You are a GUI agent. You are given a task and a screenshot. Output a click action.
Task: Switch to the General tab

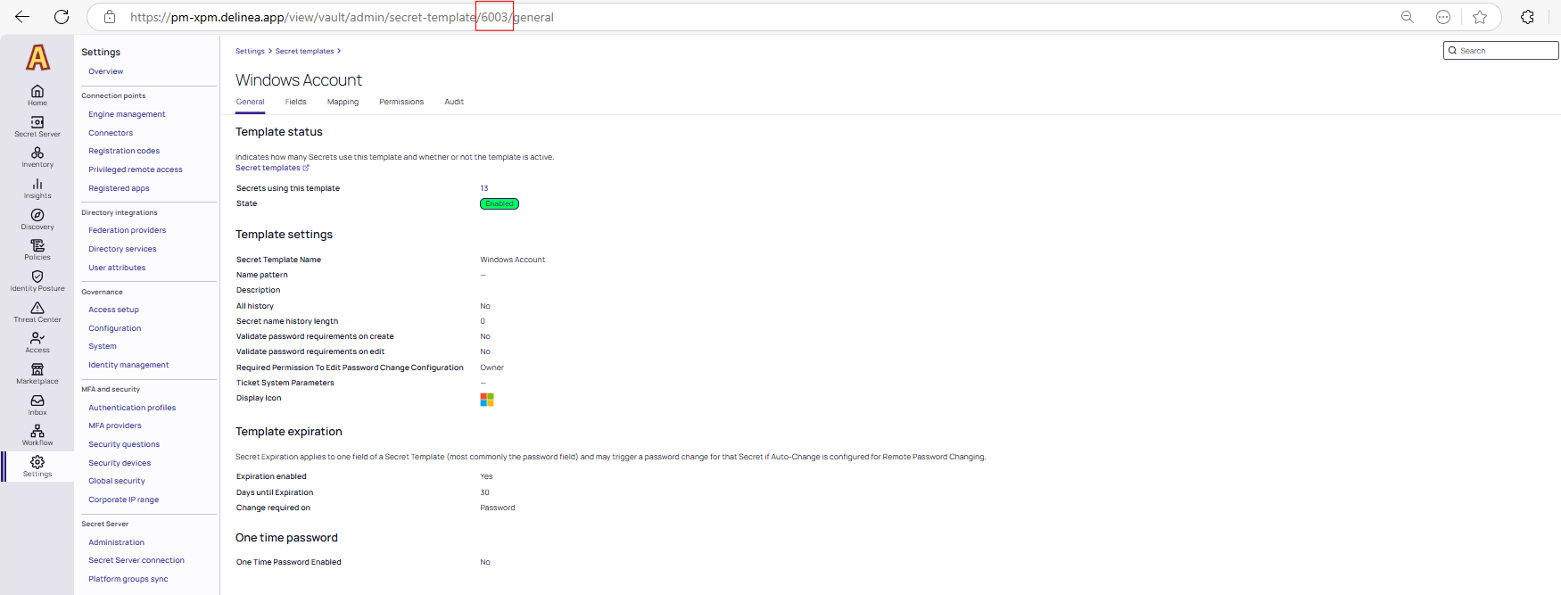click(250, 102)
